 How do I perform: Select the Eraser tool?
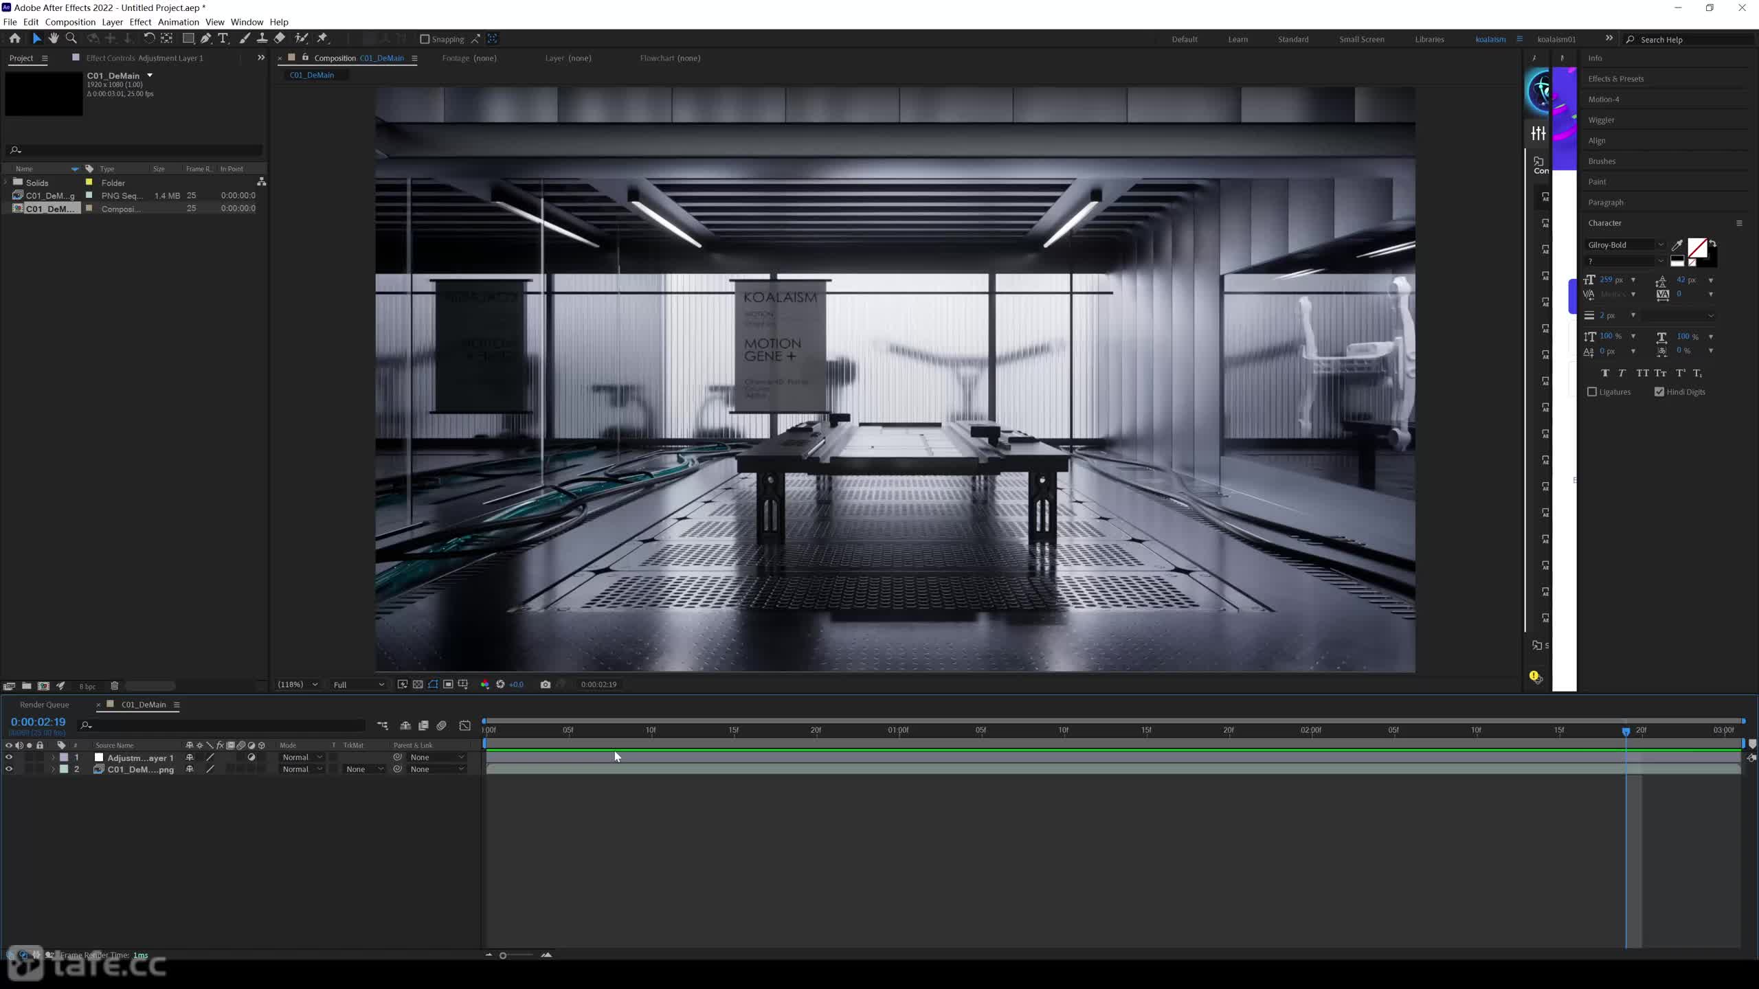[280, 38]
